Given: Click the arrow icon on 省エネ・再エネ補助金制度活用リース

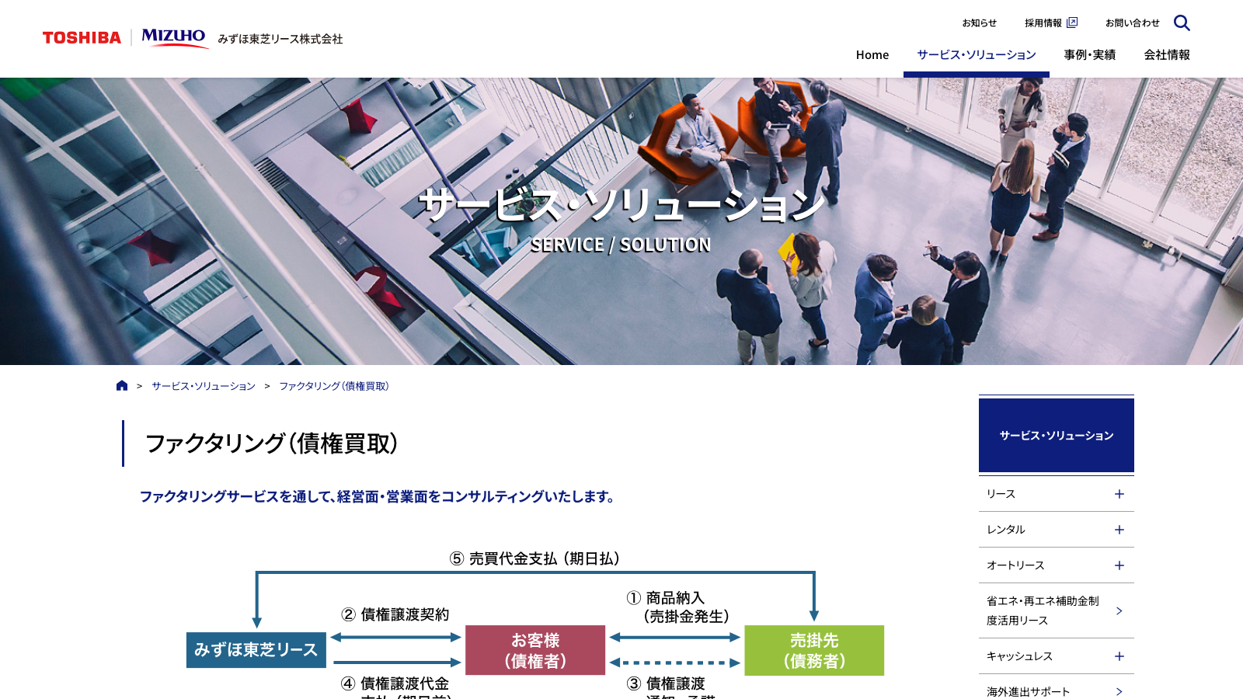Looking at the screenshot, I should [x=1119, y=611].
